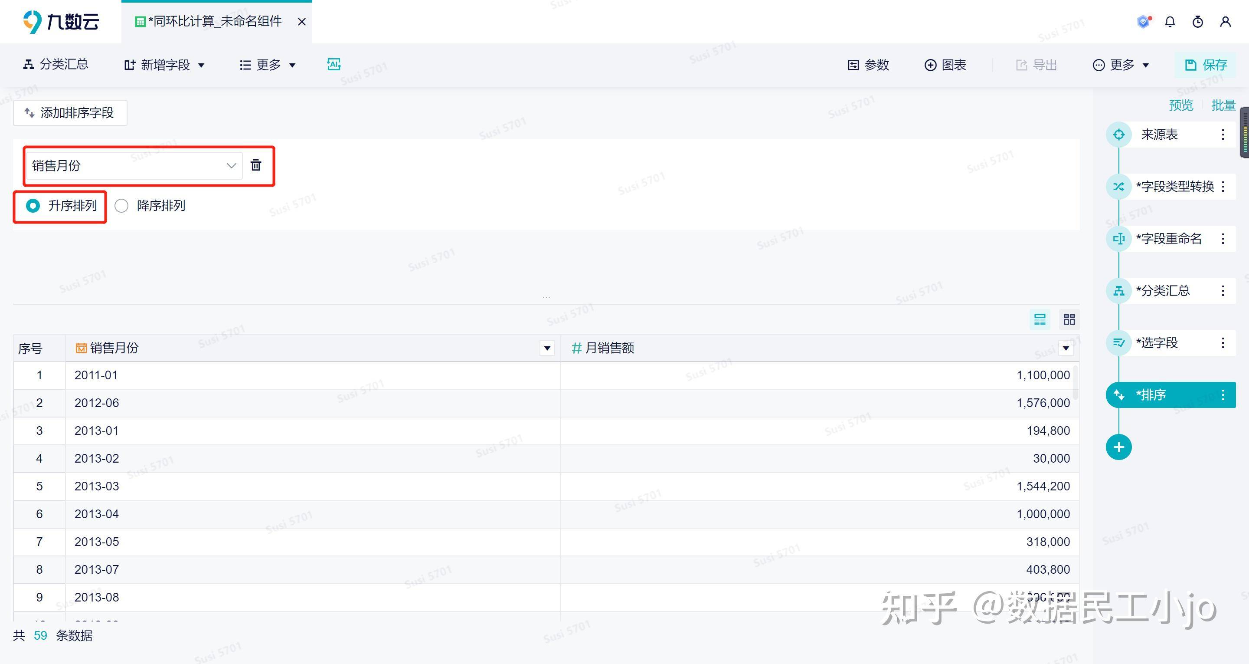This screenshot has height=664, width=1249.
Task: Switch to grid layout view icon
Action: click(x=1069, y=319)
